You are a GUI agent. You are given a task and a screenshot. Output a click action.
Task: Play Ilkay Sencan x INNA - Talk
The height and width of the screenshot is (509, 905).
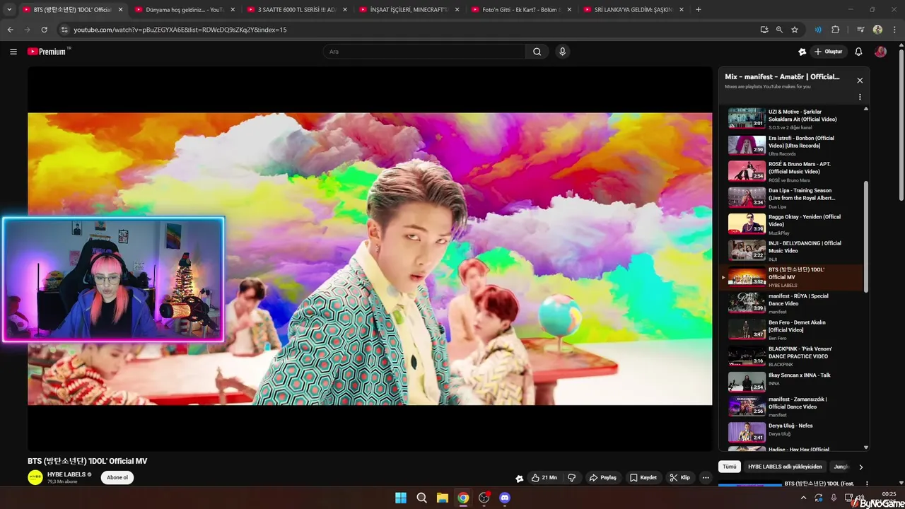[792, 382]
